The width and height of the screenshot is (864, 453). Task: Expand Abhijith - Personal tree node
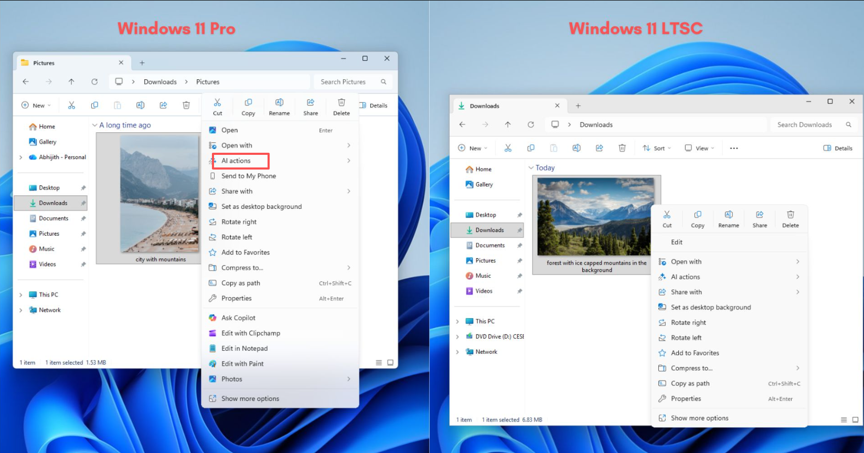(20, 157)
